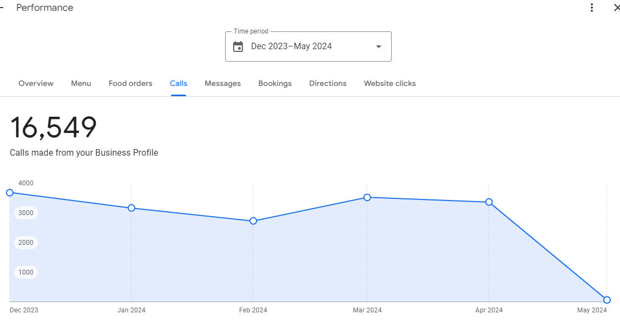Viewport: 620px width, 334px height.
Task: Open the three-dot more options menu
Action: point(592,8)
